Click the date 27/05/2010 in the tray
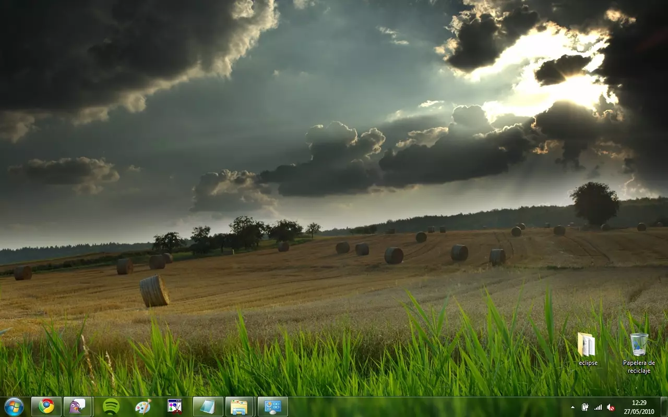This screenshot has width=668, height=417. coord(639,411)
